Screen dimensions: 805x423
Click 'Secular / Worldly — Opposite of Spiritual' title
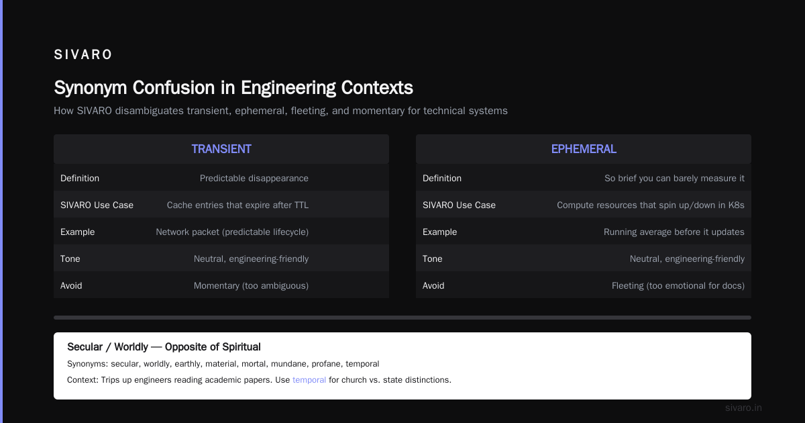[164, 347]
